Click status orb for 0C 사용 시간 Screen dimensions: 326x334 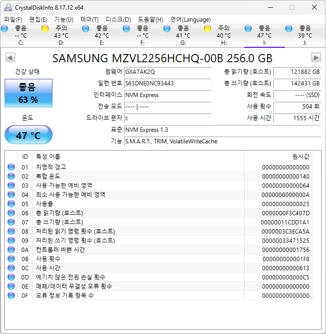coord(11,268)
